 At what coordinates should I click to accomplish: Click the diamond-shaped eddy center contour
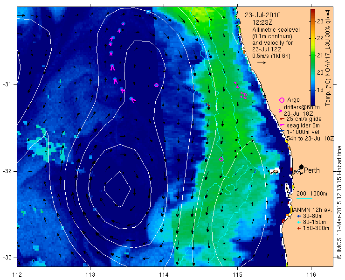[117, 189]
